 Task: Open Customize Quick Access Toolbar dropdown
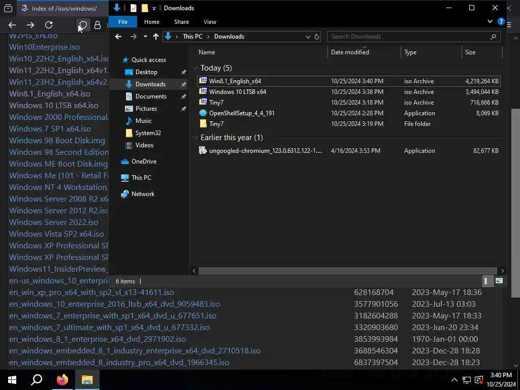coord(154,8)
